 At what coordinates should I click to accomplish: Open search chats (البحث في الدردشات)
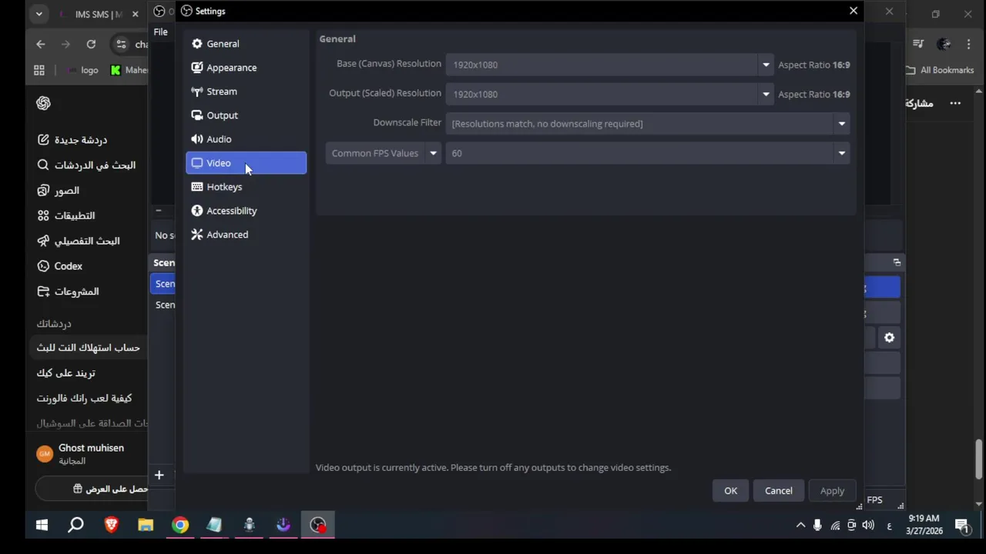86,165
